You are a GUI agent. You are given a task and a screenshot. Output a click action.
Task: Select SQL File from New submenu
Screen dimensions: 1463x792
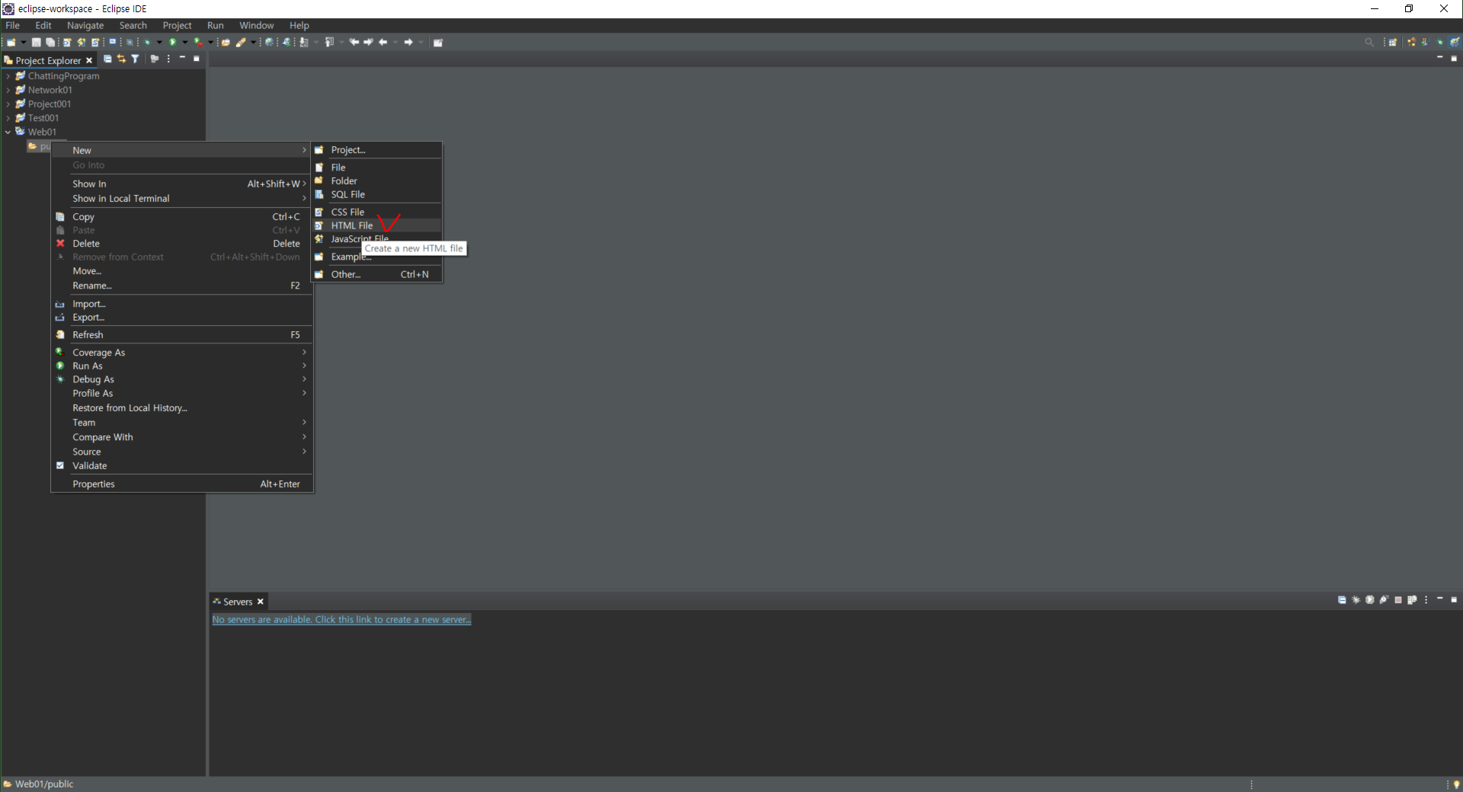376,194
